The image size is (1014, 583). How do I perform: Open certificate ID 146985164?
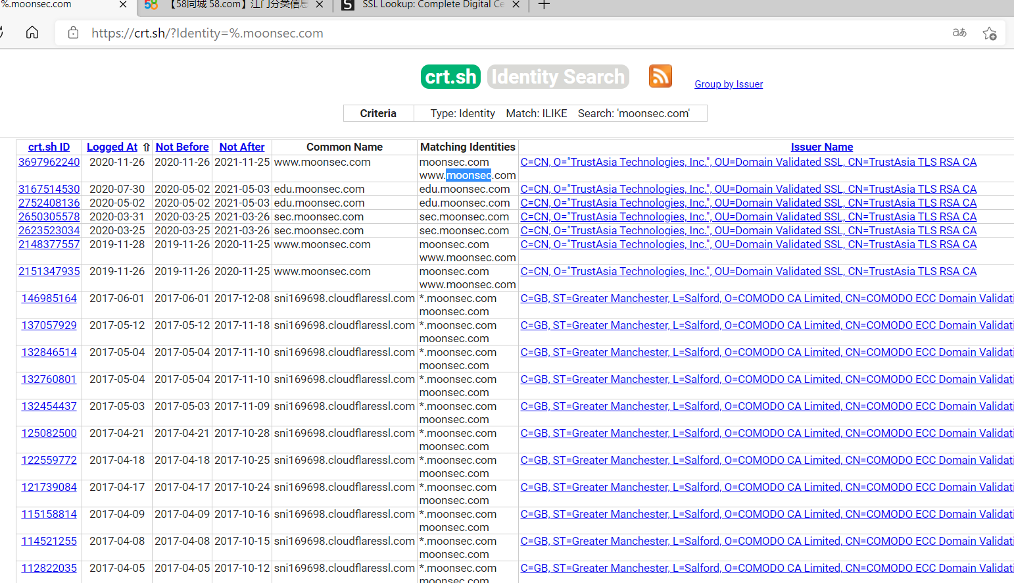[x=49, y=299]
